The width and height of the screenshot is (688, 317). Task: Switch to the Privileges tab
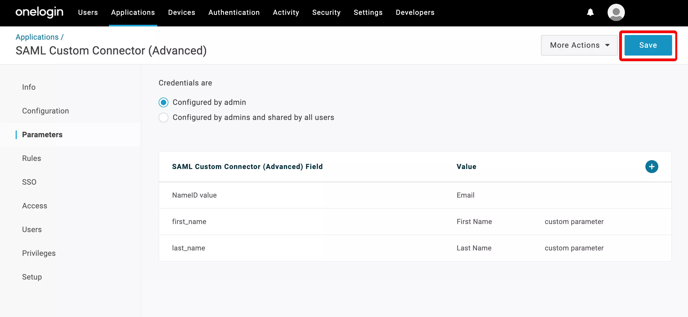click(39, 253)
